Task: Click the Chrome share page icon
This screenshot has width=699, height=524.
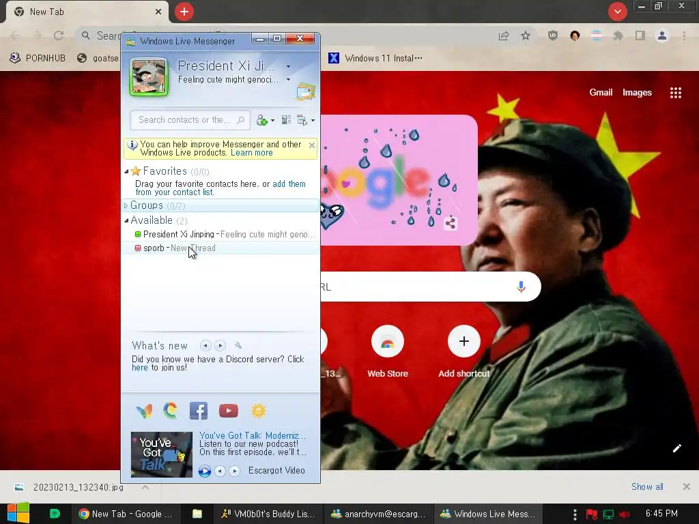Action: (x=504, y=36)
